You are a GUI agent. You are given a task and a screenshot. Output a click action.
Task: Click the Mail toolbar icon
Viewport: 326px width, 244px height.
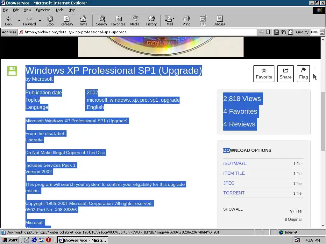[169, 21]
